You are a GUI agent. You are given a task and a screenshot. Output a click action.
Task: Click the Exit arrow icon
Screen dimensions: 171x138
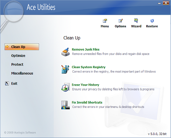7,83
